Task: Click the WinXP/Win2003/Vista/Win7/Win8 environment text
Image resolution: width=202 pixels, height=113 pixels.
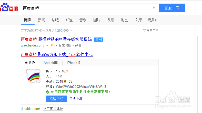Action: [x=81, y=87]
